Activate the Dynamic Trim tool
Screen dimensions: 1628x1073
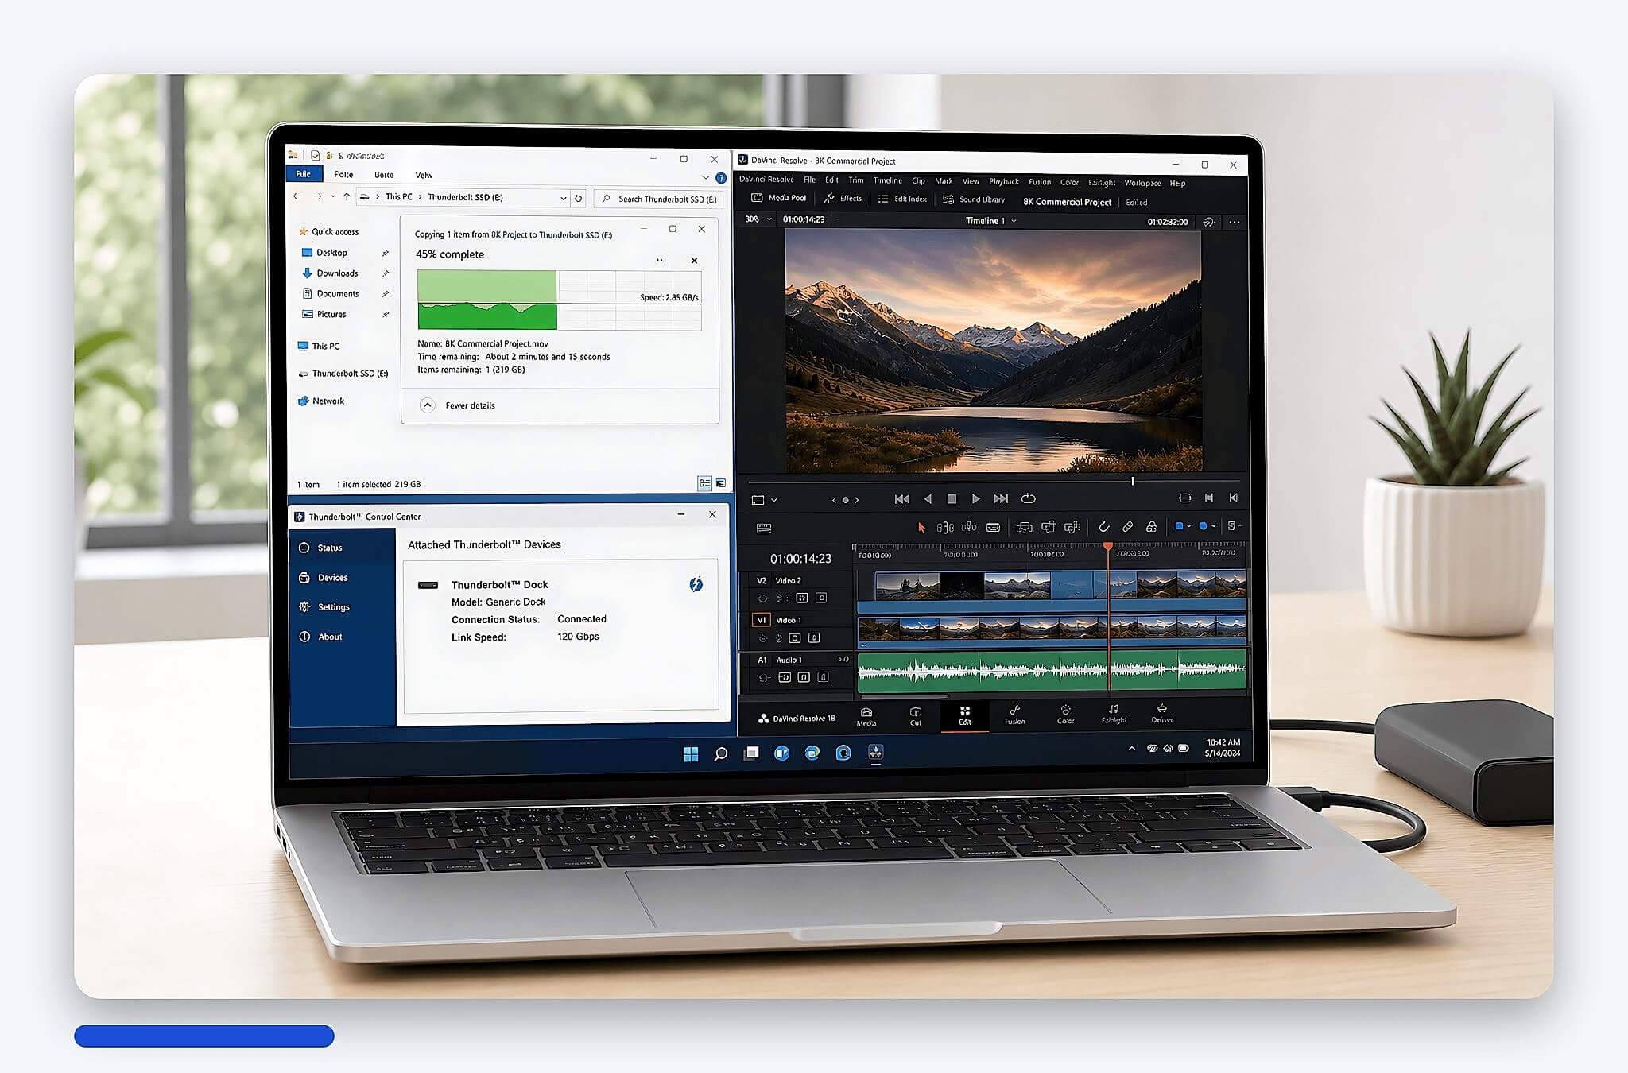[x=969, y=527]
